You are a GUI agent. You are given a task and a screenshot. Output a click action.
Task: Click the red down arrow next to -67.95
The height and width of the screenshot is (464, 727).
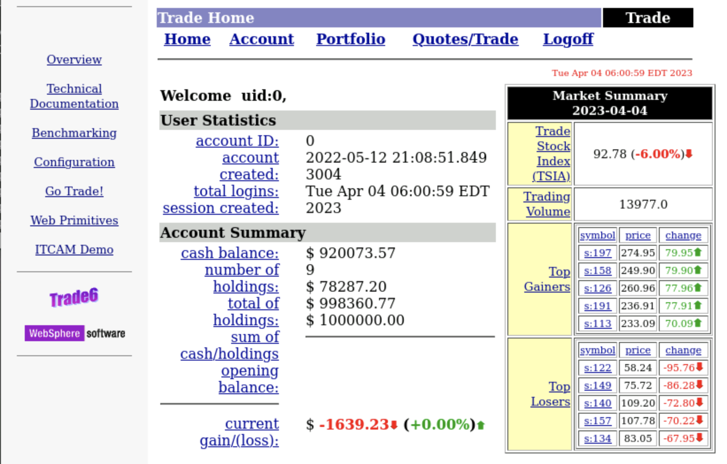click(700, 438)
